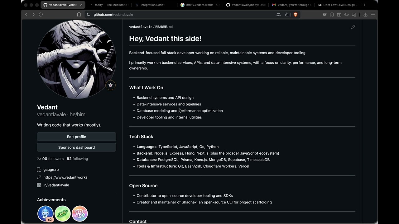The width and height of the screenshot is (399, 224).
Task: Reload the GitHub profile page
Action: click(x=41, y=15)
